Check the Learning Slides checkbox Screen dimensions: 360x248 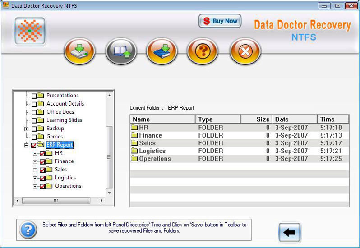pos(34,121)
